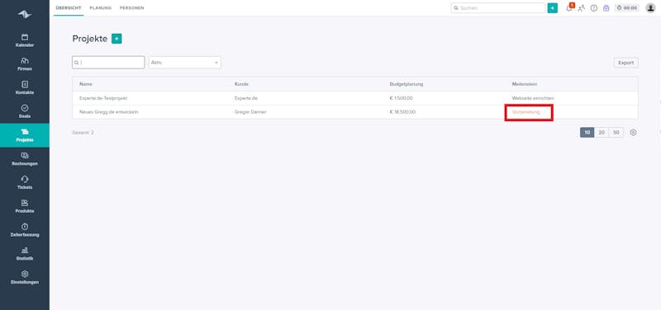Open the Tickets headset icon
Viewport: 661px width, 310px height.
pos(25,179)
